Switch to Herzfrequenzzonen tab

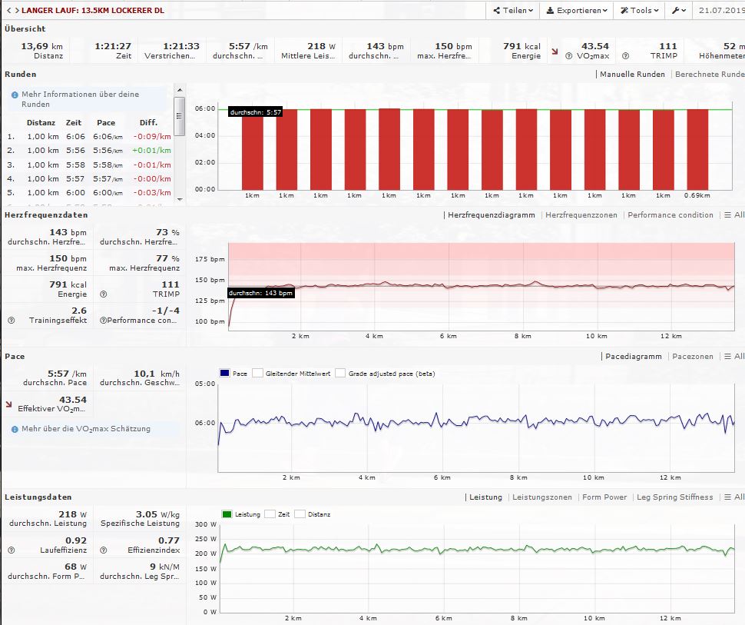581,215
